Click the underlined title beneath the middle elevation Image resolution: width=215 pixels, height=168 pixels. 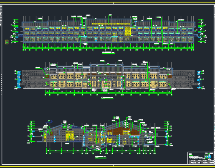click(107, 98)
